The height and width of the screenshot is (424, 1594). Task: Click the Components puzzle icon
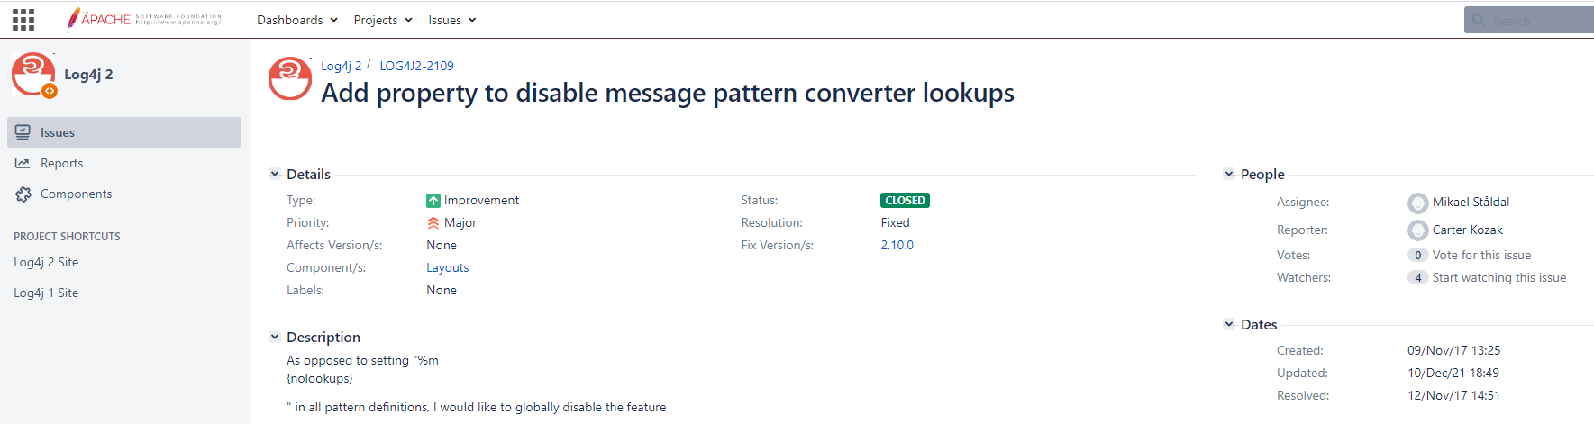(23, 194)
